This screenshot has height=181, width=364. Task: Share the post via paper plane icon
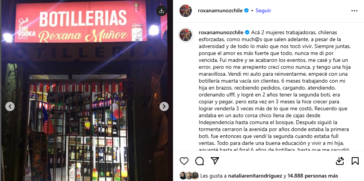(x=215, y=161)
